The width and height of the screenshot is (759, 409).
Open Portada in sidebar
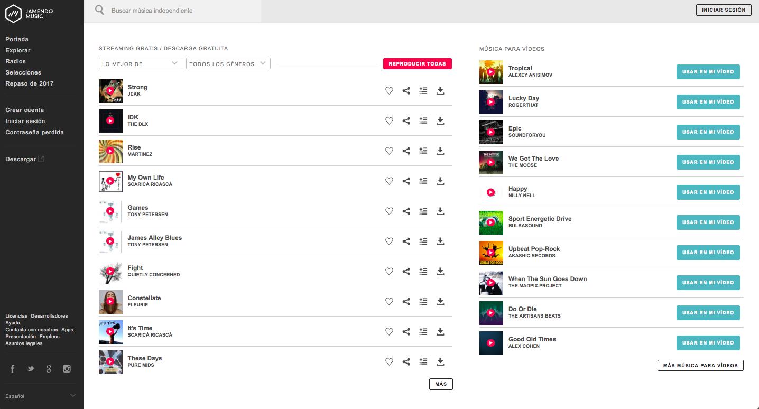[17, 39]
